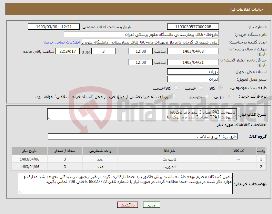This screenshot has height=214, width=272.
Task: Click the remaining time field 22:24:17
Action: tap(68, 51)
